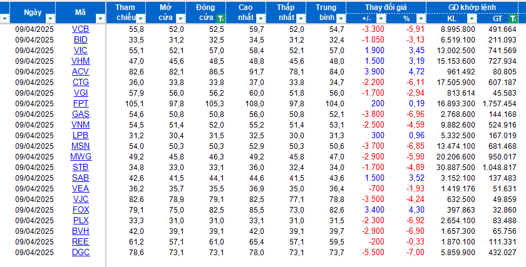Screen dimensions: 526x267
Task: Open the BVH stock link
Action: coord(81,231)
